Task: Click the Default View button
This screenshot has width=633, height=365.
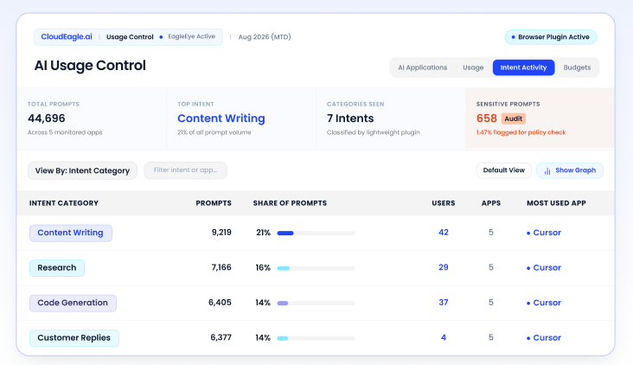Action: [x=504, y=170]
